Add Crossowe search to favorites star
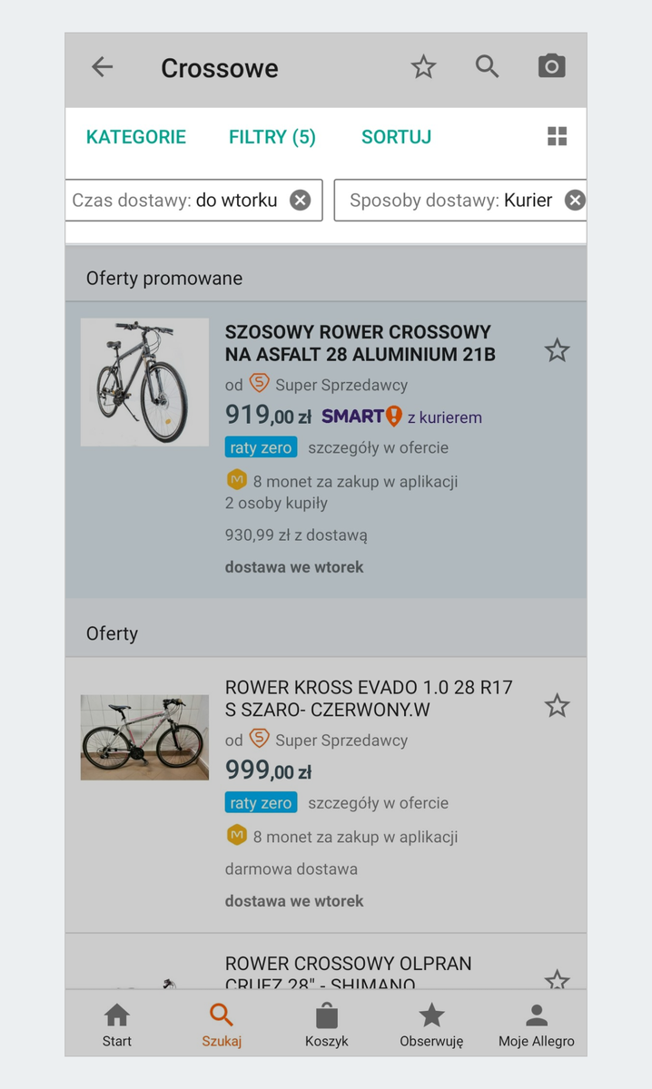The width and height of the screenshot is (652, 1089). [423, 67]
